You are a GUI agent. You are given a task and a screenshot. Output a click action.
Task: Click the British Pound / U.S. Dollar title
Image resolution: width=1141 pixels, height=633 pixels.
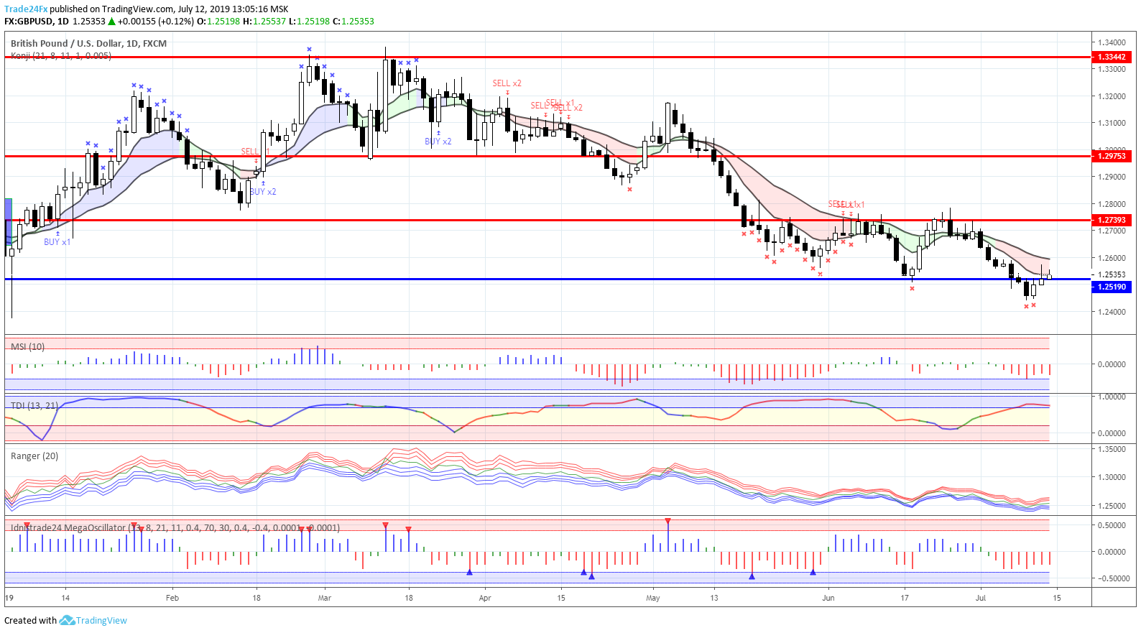click(88, 43)
